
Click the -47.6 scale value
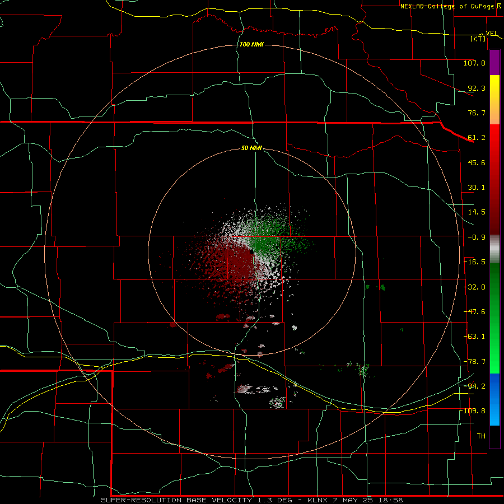click(x=474, y=312)
